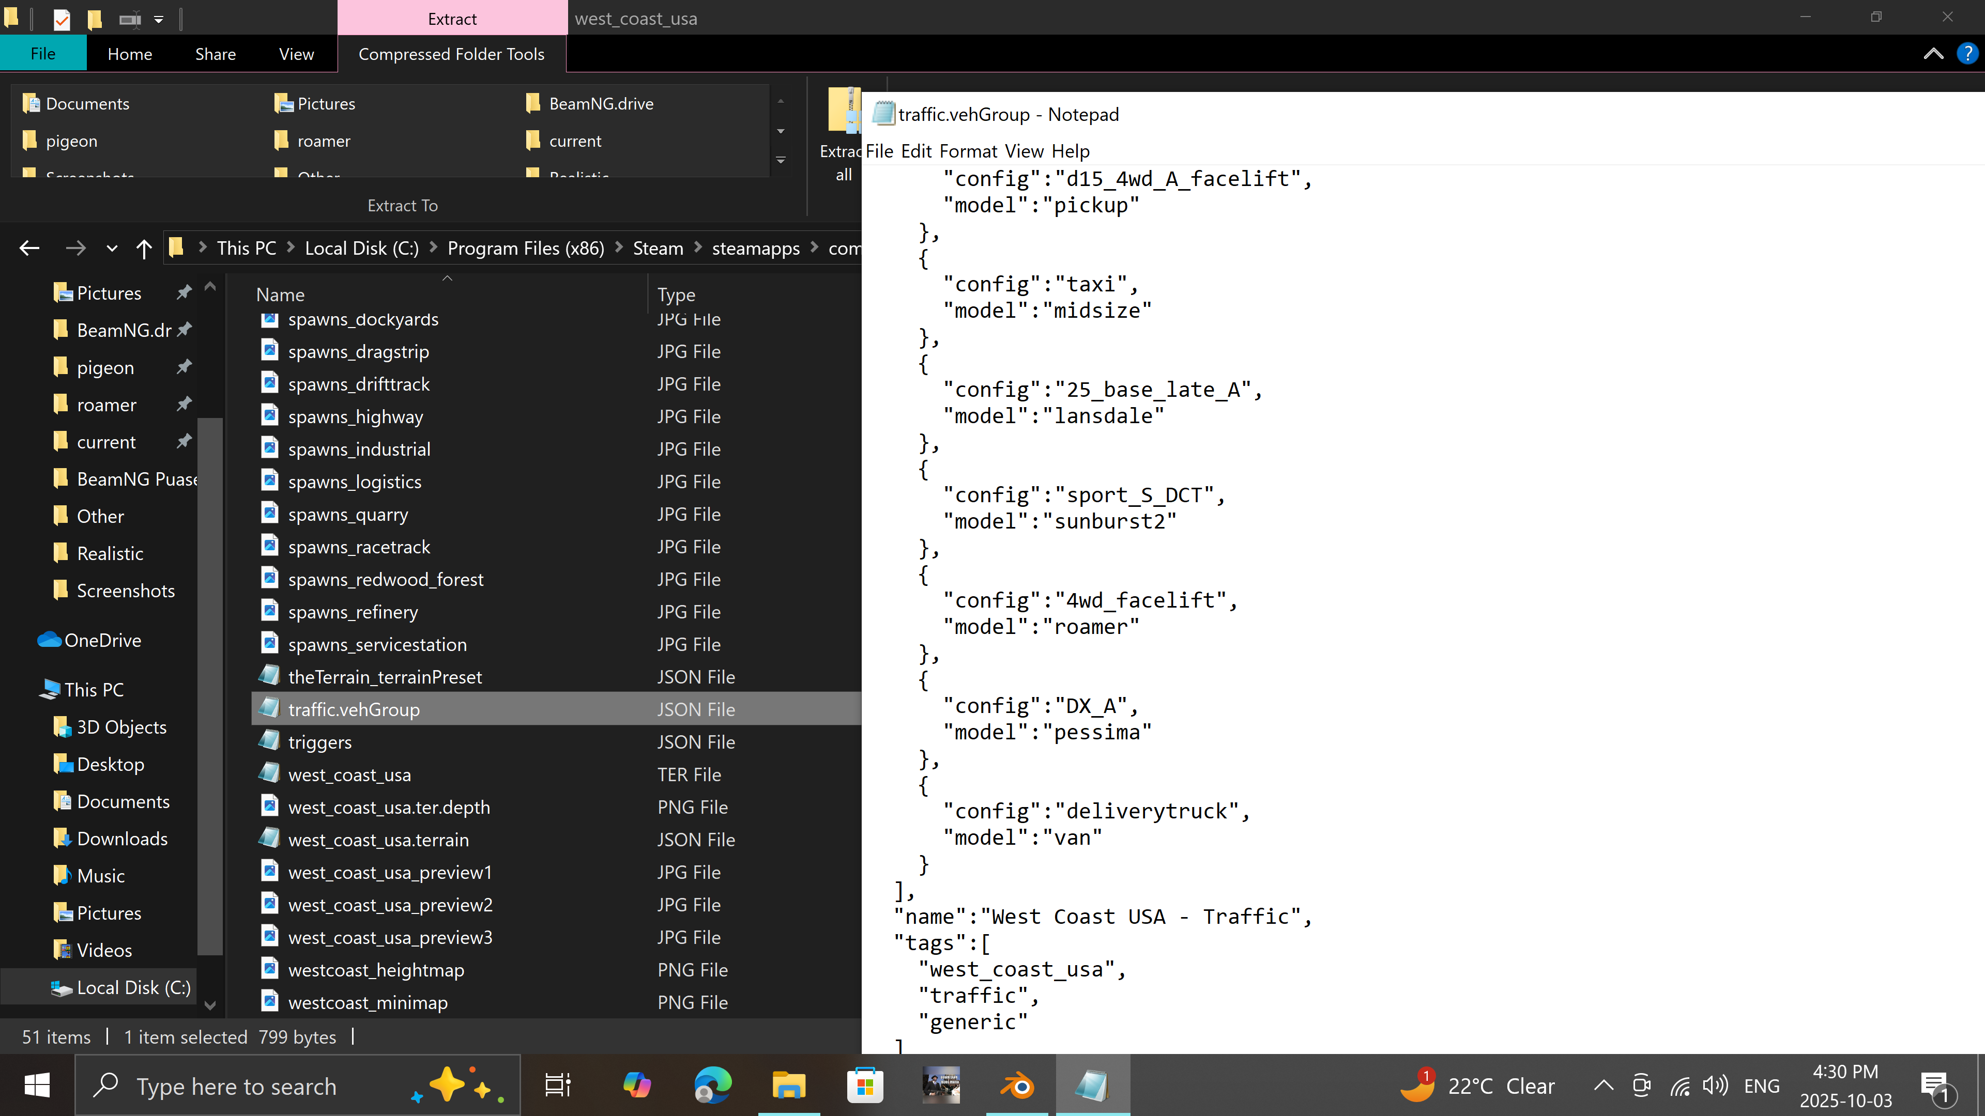Click the Explorer help question icon
Image resolution: width=1985 pixels, height=1116 pixels.
[1966, 54]
